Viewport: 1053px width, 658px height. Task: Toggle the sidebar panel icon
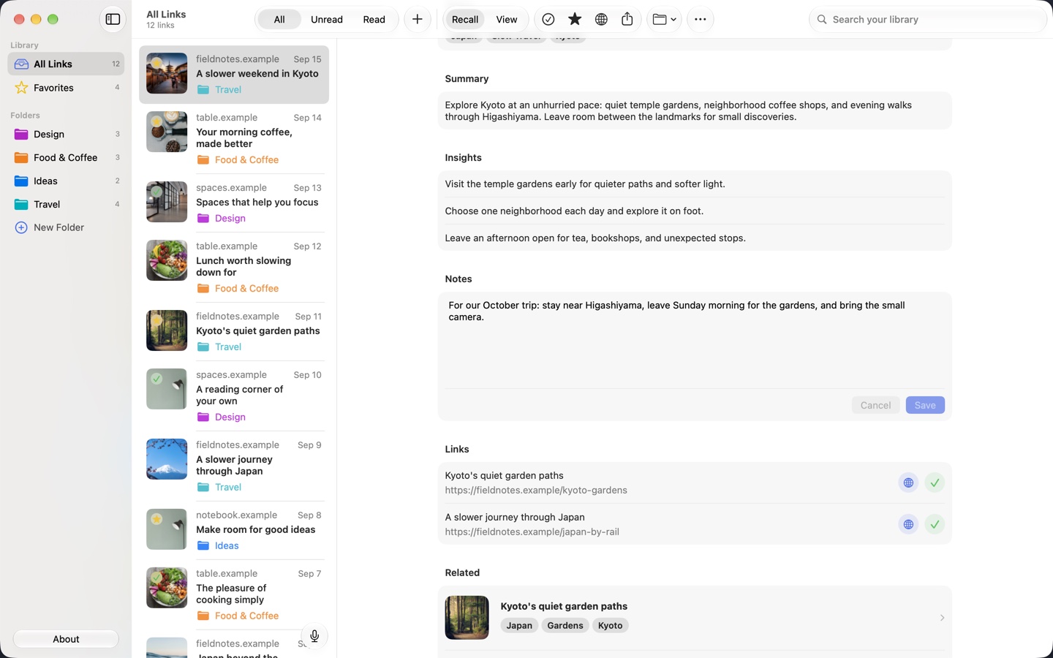point(113,20)
